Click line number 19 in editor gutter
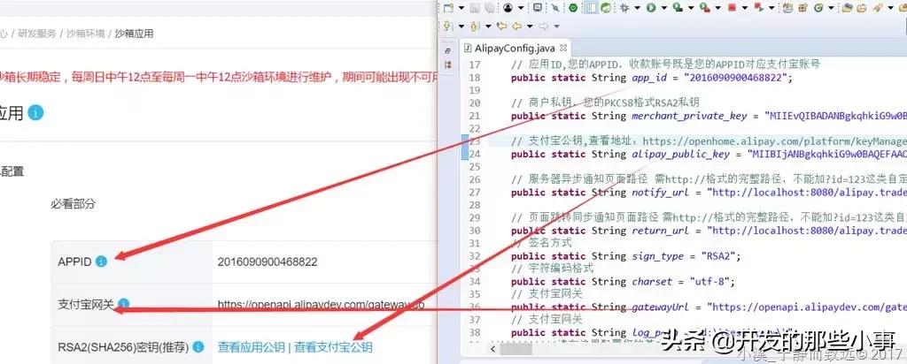This screenshot has width=907, height=364. 475,90
